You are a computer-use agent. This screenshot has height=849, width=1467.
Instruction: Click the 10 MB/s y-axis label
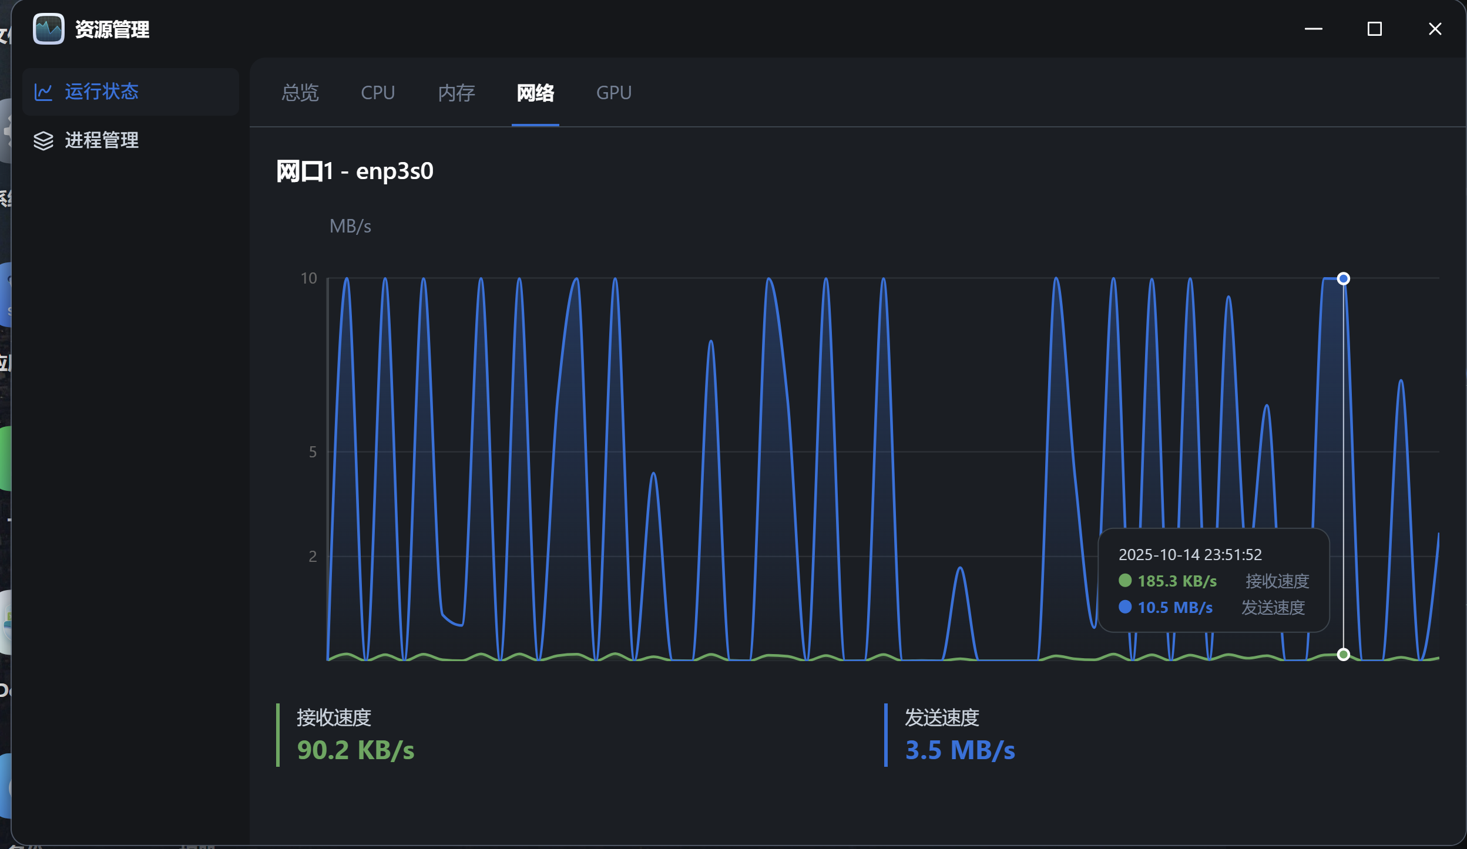pos(308,278)
